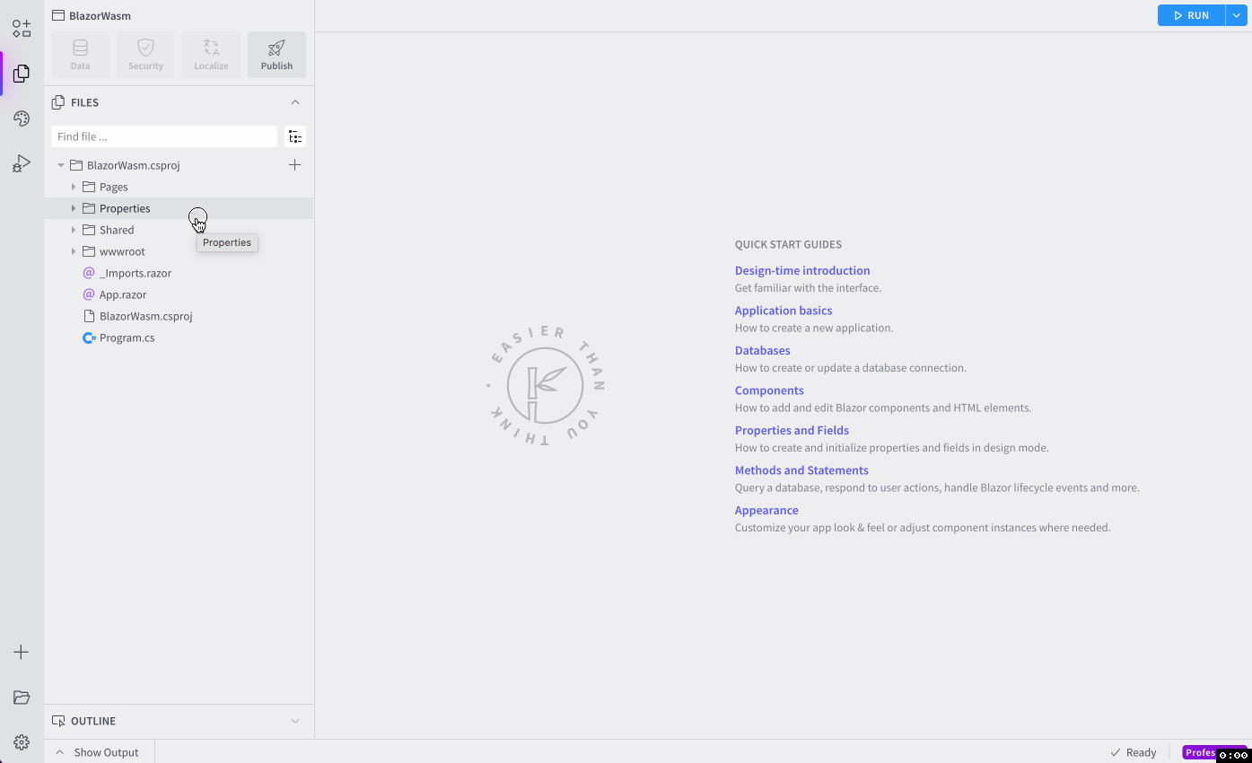
Task: Open the App.razor file
Action: (x=123, y=294)
